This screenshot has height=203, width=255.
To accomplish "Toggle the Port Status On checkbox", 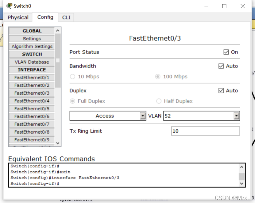I will point(226,52).
